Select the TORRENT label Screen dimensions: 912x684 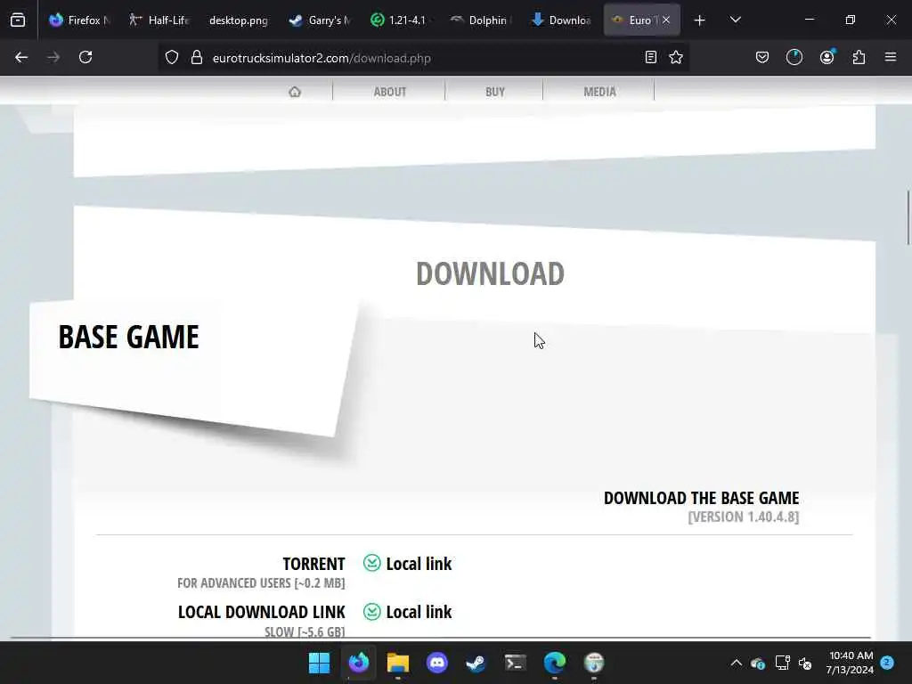click(314, 564)
